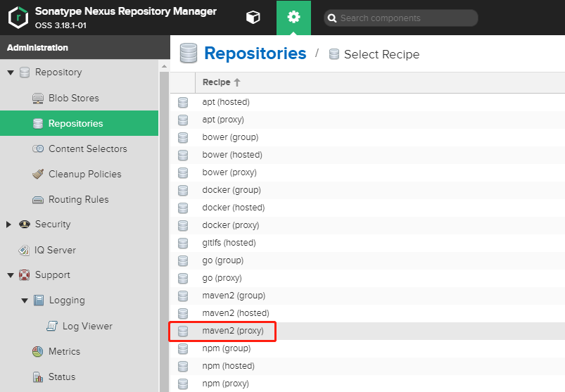Image resolution: width=565 pixels, height=392 pixels.
Task: Click the database icon beside go (proxy)
Action: (183, 278)
